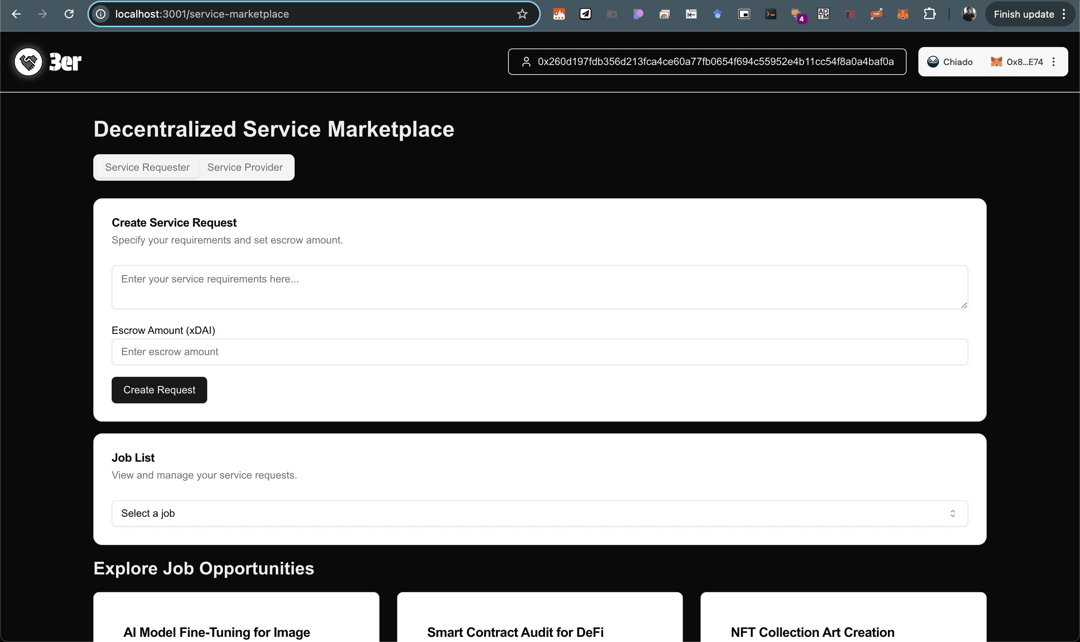
Task: Click the Create Request button
Action: point(159,390)
